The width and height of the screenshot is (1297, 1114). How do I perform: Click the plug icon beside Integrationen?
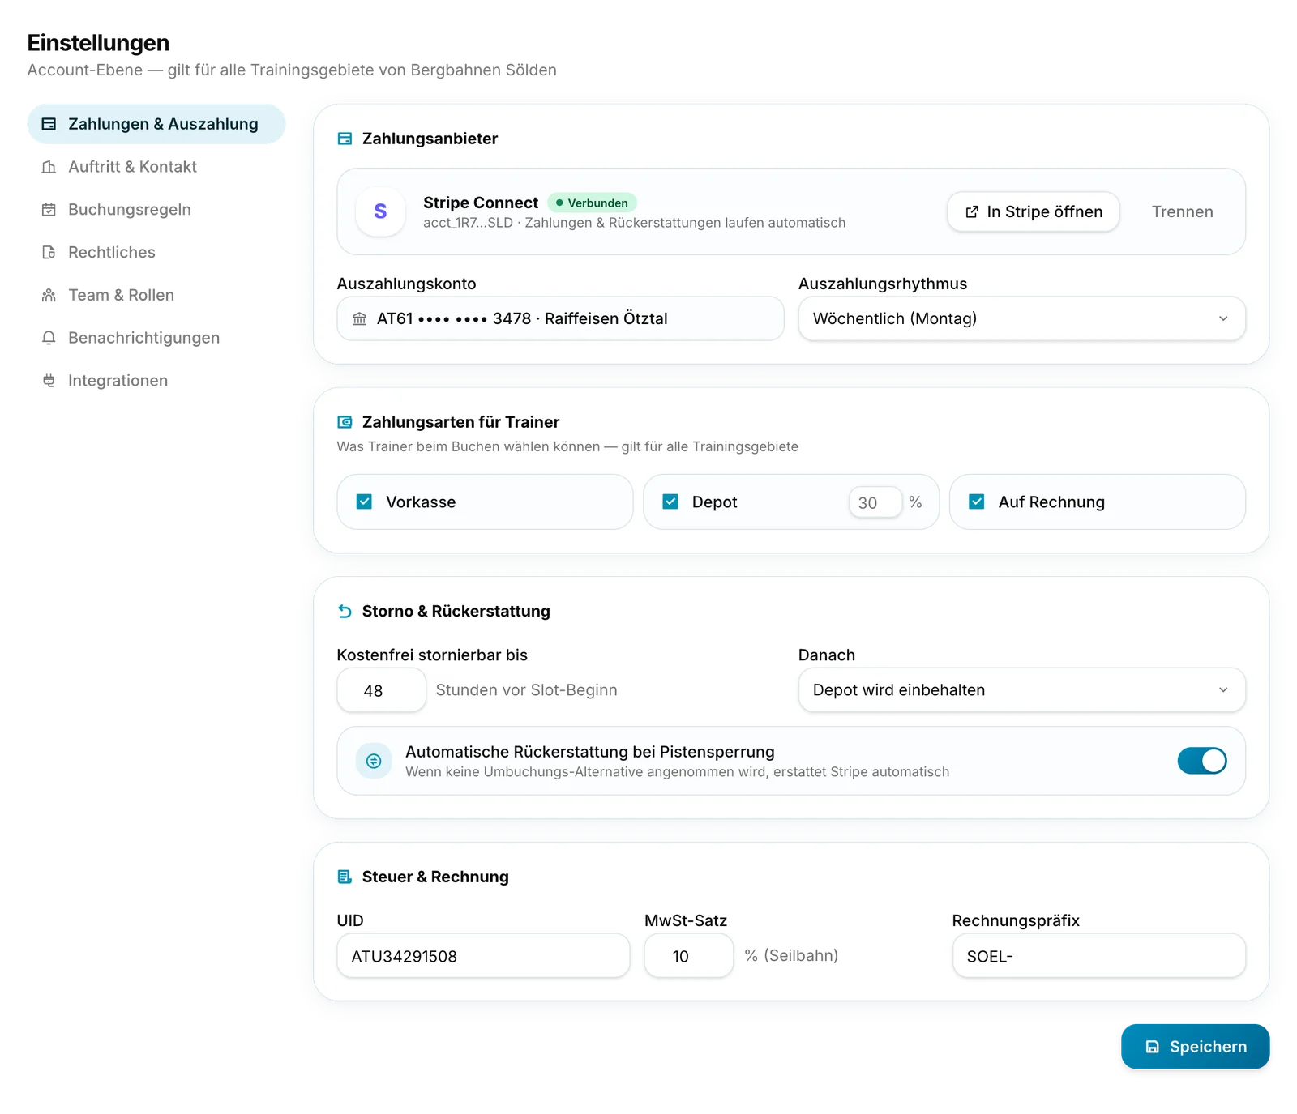(49, 381)
